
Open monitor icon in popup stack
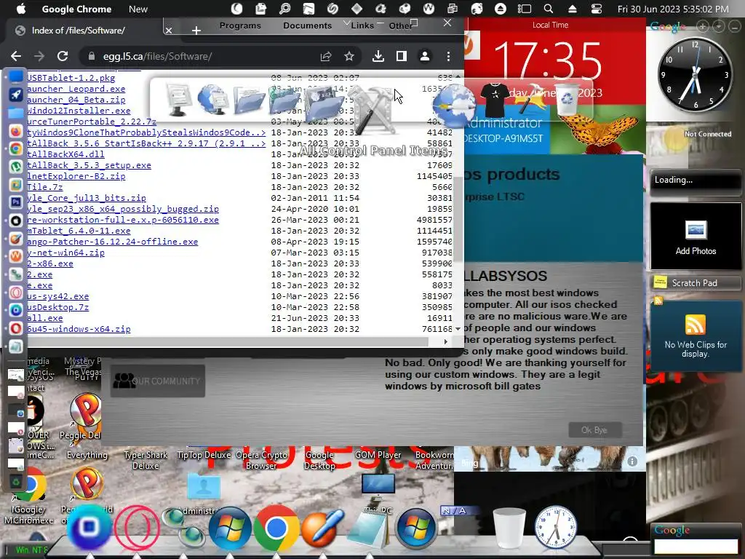pos(179,99)
